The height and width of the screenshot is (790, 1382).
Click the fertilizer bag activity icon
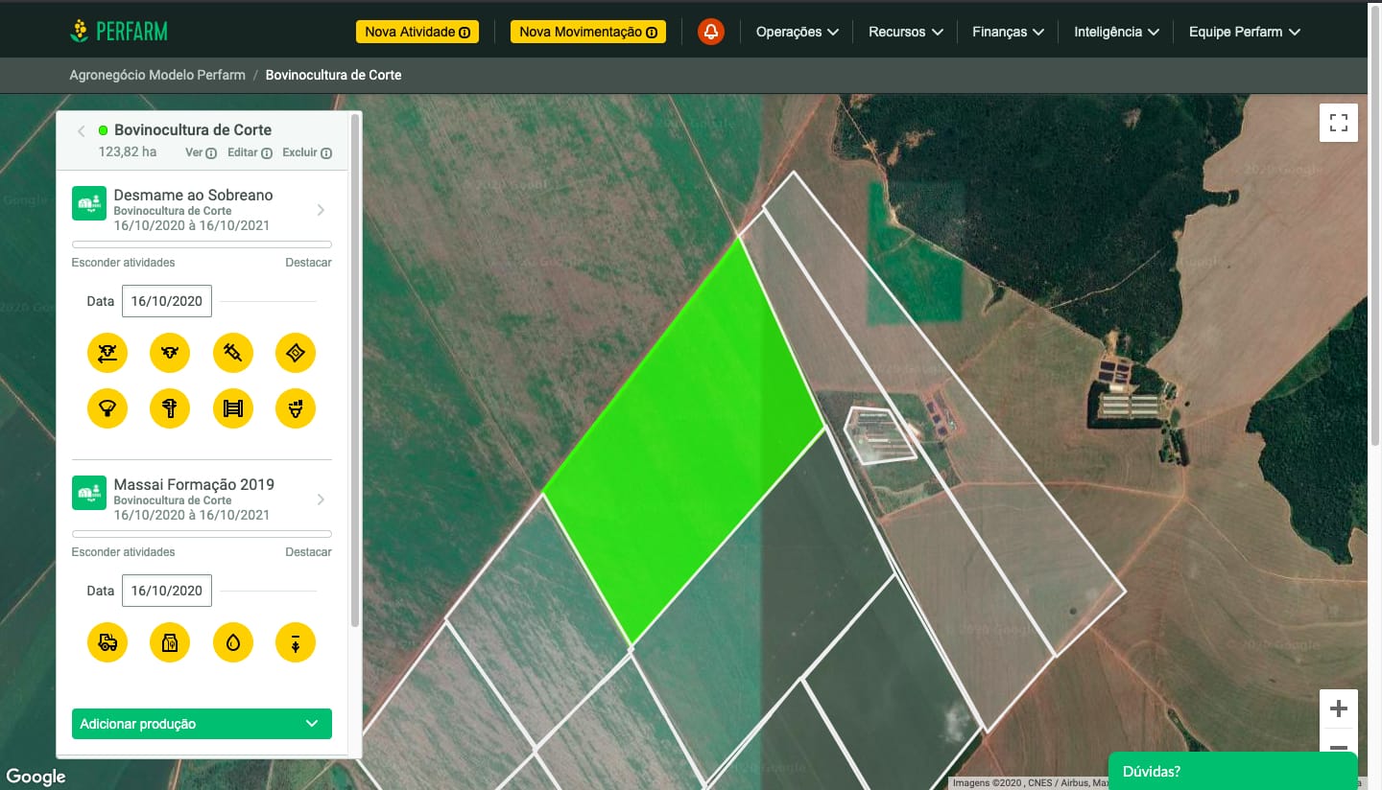[170, 642]
